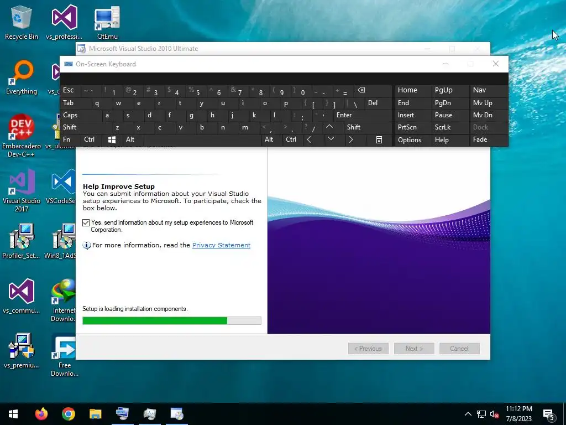
Task: Click the Enter key on the keyboard
Action: [x=363, y=115]
